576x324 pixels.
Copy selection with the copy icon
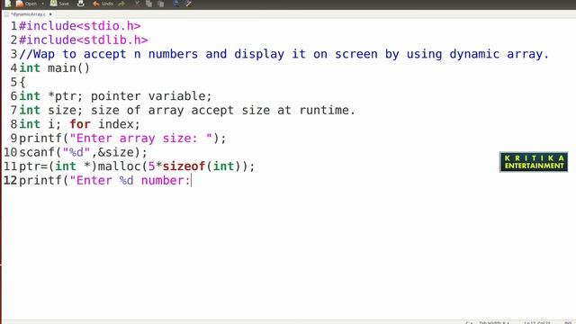coord(148,4)
